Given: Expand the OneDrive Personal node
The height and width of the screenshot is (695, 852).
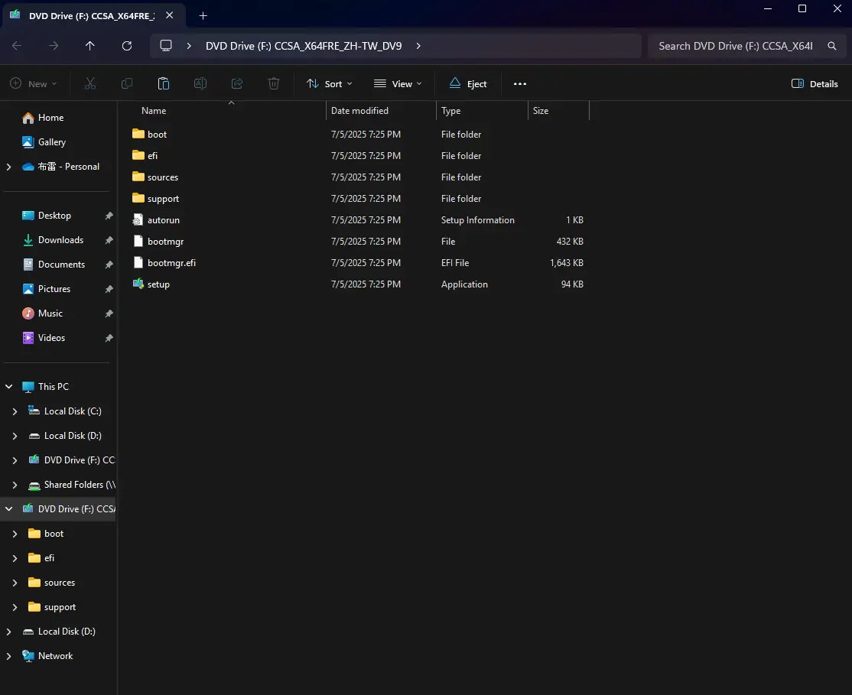Looking at the screenshot, I should [8, 167].
